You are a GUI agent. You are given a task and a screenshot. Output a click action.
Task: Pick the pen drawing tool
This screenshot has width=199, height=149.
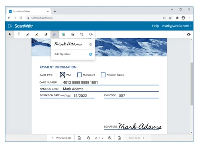point(28,35)
